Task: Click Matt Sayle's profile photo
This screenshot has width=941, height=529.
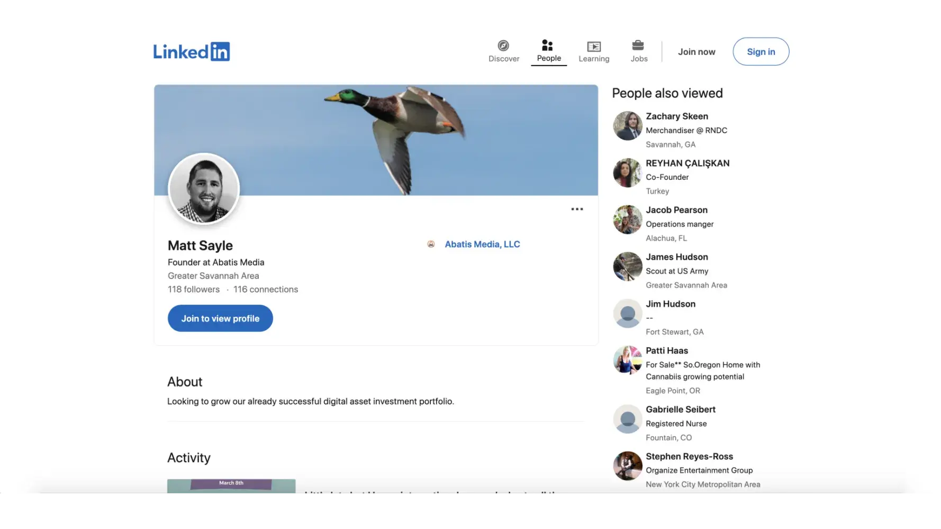Action: pyautogui.click(x=204, y=189)
